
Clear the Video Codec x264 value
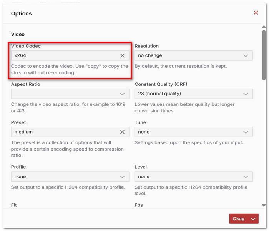122,55
